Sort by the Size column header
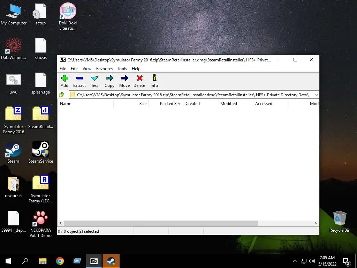 pos(131,103)
